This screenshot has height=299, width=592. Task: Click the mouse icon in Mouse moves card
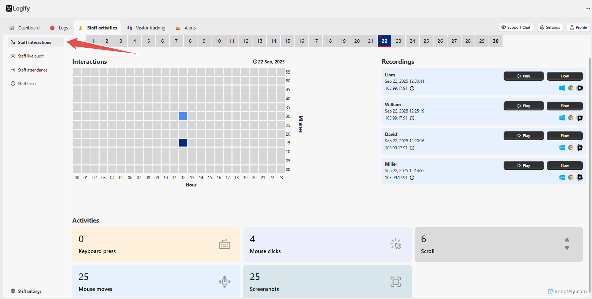(x=224, y=281)
